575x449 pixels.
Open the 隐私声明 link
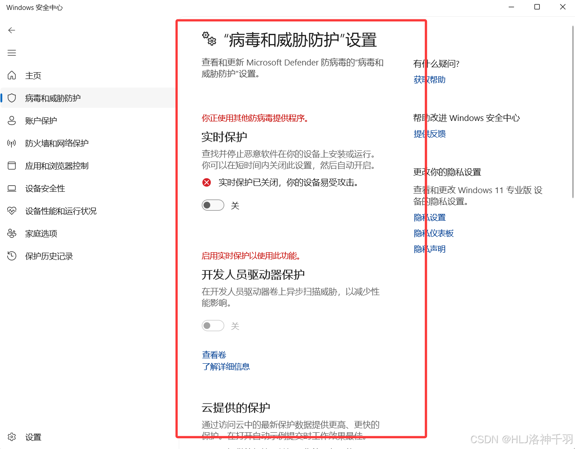pyautogui.click(x=429, y=249)
